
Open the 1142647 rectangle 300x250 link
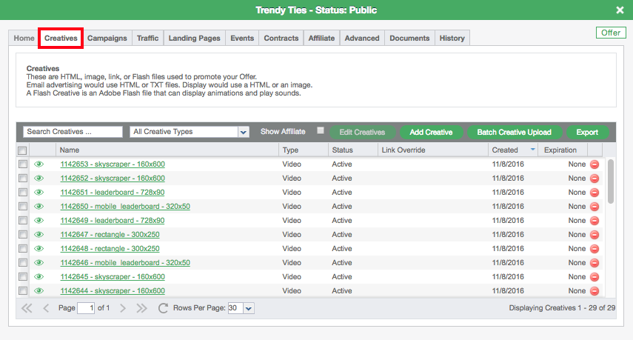click(x=110, y=235)
